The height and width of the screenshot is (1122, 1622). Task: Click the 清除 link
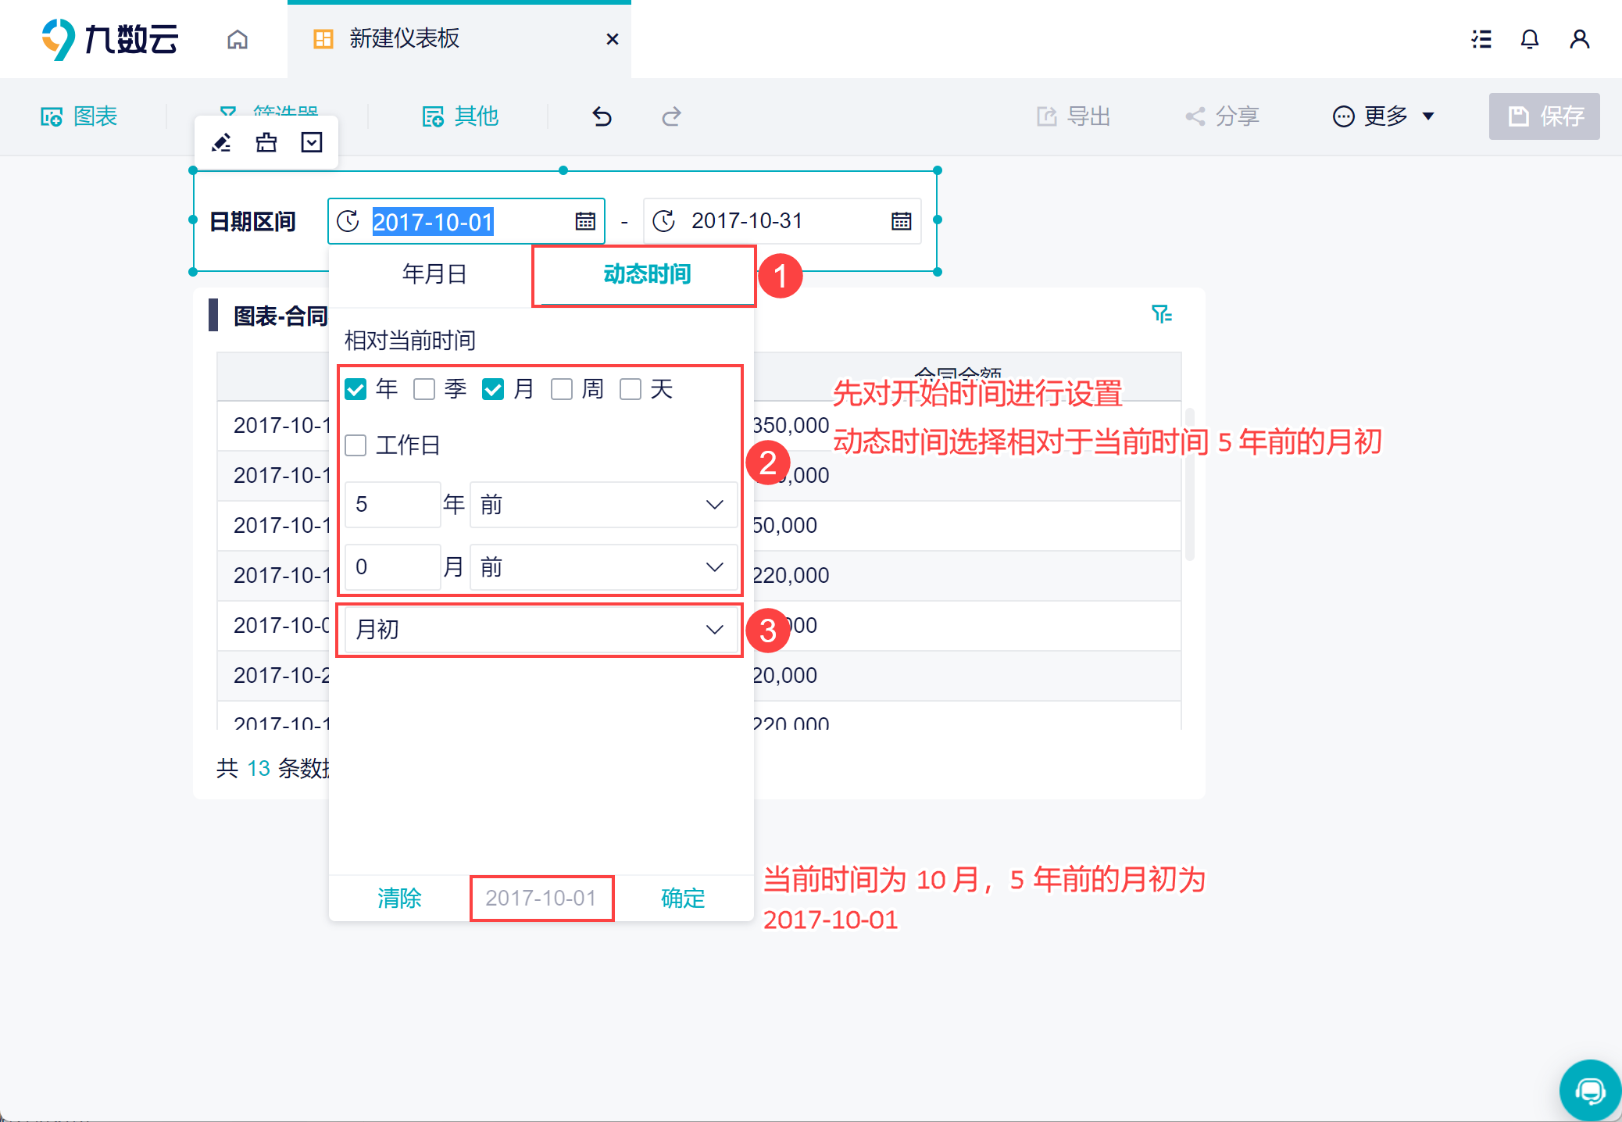(399, 898)
